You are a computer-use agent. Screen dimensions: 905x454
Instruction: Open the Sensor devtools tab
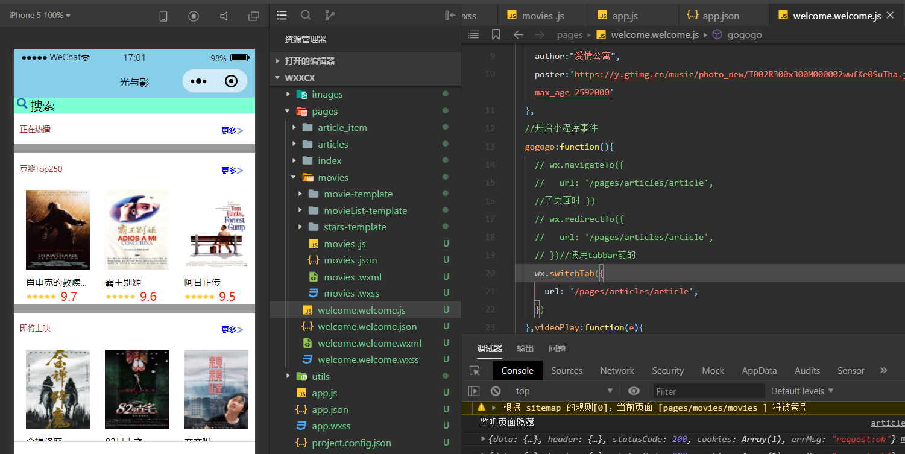pyautogui.click(x=851, y=371)
